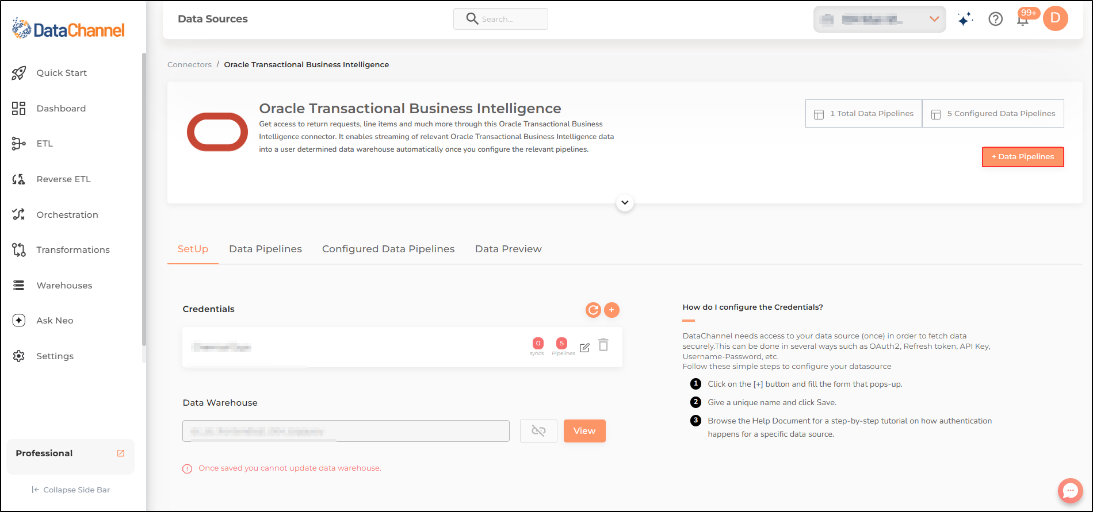Viewport: 1093px width, 512px height.
Task: Click the Search input field
Action: (x=500, y=19)
